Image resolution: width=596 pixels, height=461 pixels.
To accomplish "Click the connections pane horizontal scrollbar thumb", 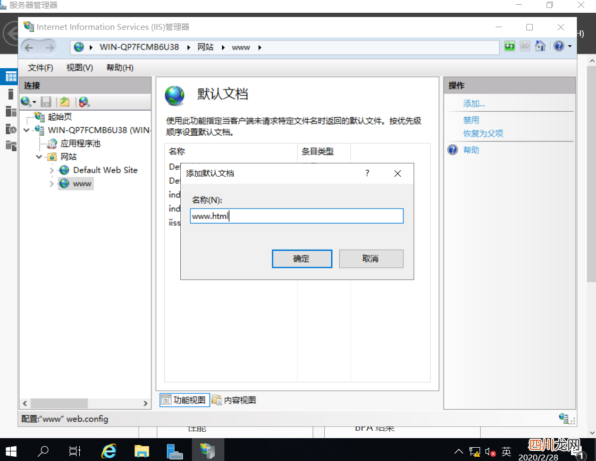I will 59,403.
